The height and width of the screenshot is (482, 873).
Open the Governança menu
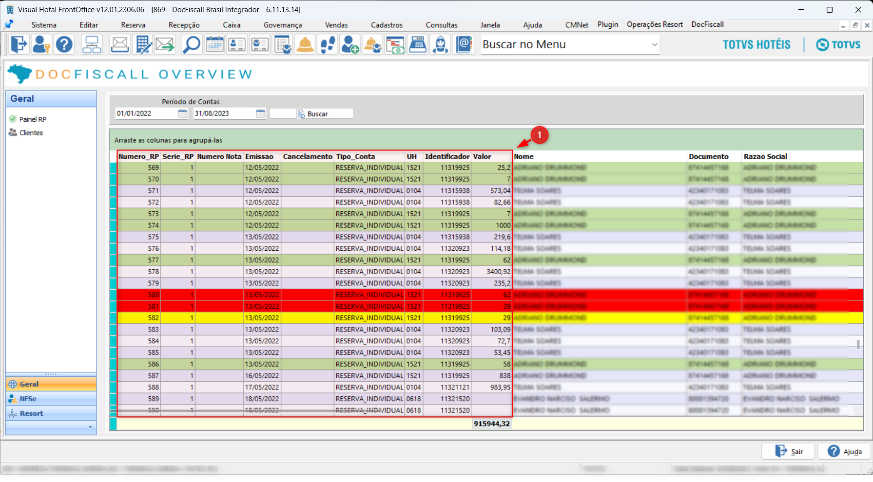point(283,25)
